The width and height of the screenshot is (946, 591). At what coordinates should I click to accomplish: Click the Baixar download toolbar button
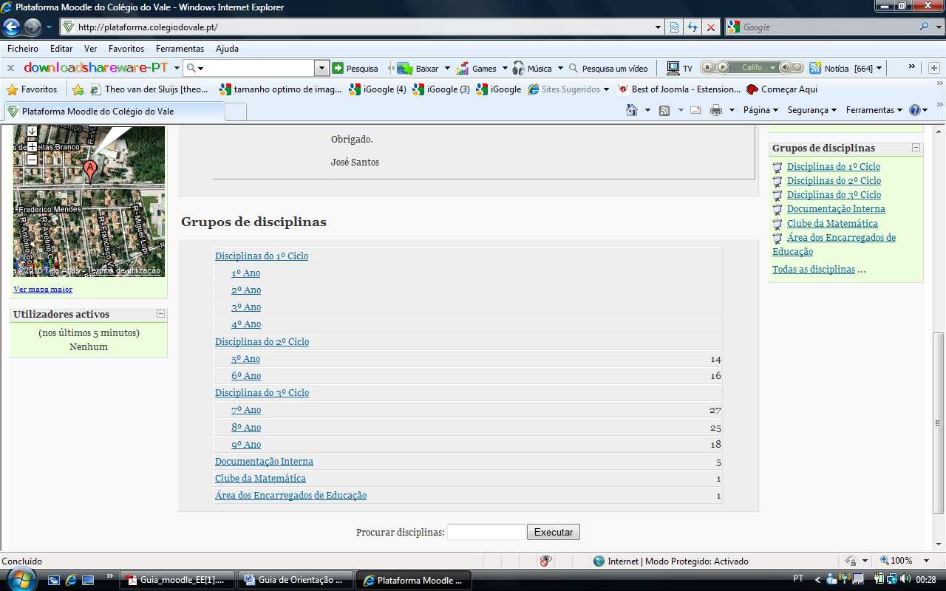(418, 68)
